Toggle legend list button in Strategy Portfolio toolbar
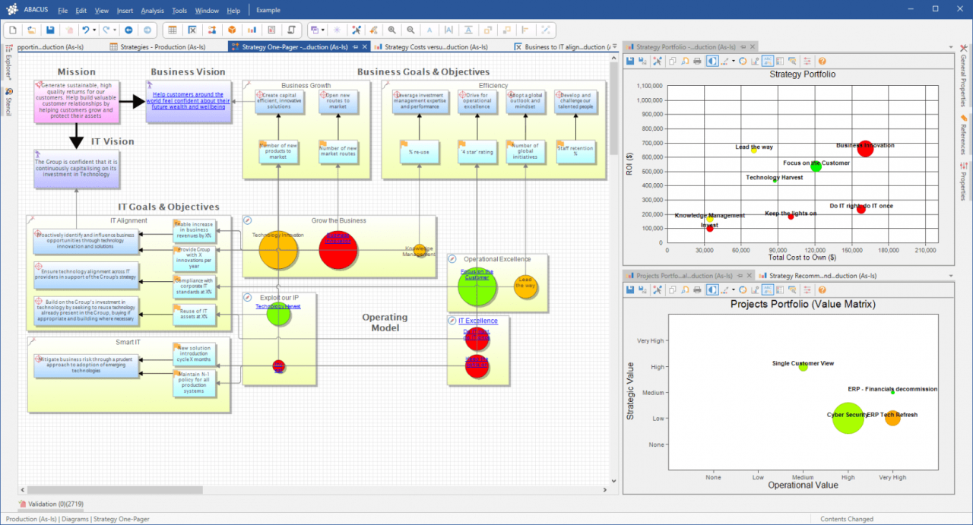 tap(780, 61)
